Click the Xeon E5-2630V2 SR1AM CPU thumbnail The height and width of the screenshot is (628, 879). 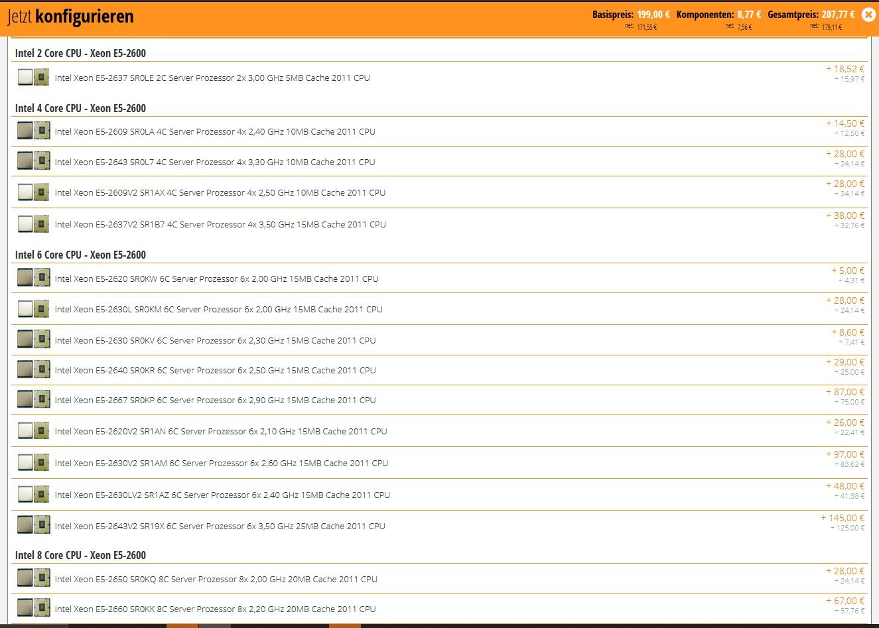[x=33, y=462]
